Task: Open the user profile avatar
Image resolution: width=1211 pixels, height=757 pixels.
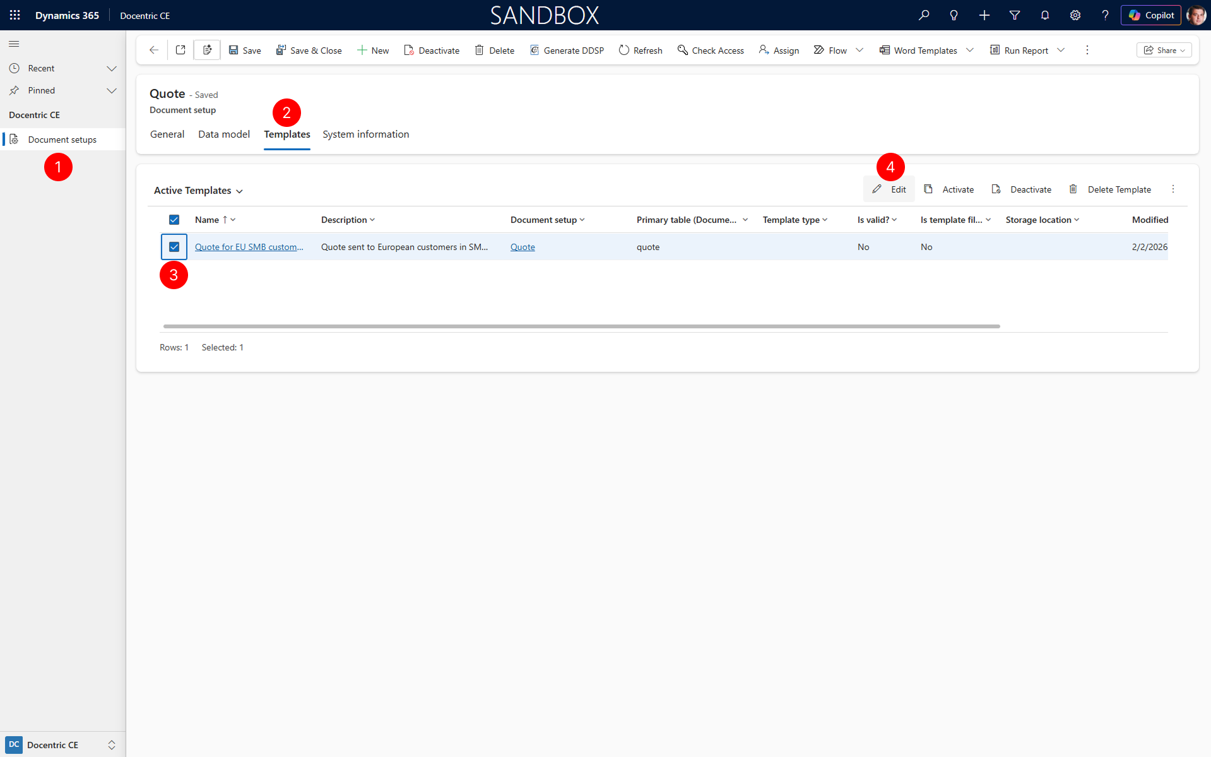Action: point(1196,15)
